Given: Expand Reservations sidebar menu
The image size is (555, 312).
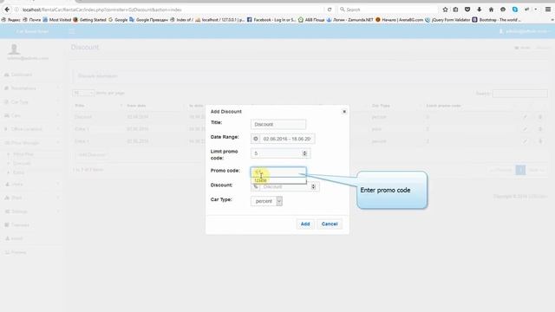Looking at the screenshot, I should (x=31, y=88).
